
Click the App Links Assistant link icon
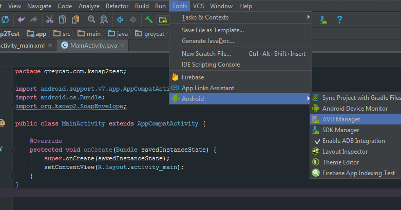(175, 88)
